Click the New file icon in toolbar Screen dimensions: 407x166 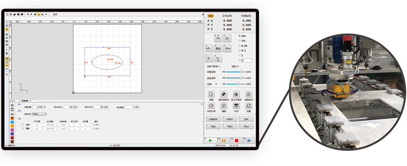tap(7, 14)
